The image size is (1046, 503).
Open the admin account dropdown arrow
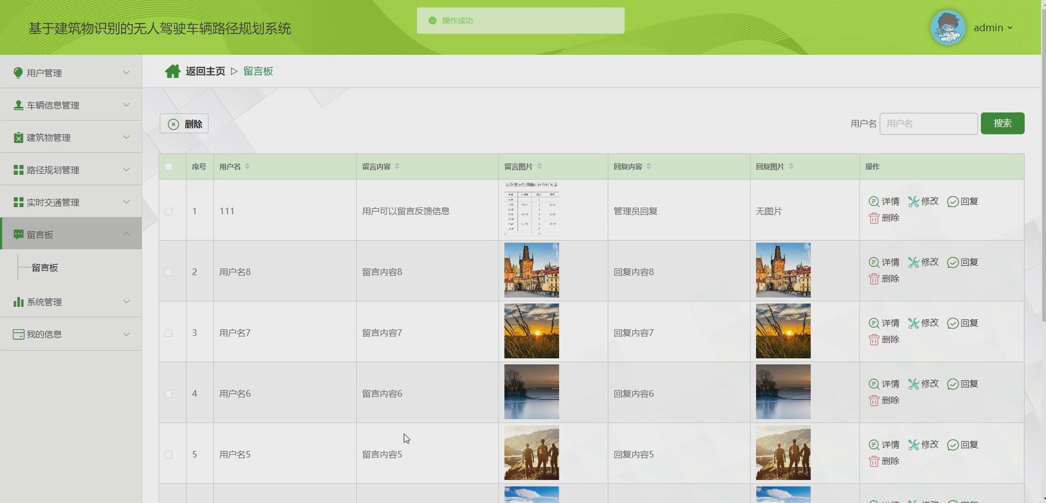1010,28
